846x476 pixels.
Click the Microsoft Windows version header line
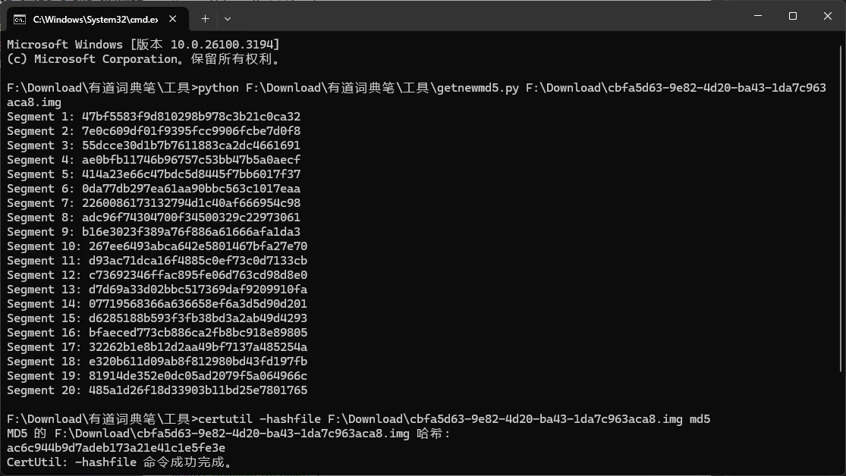[x=143, y=44]
